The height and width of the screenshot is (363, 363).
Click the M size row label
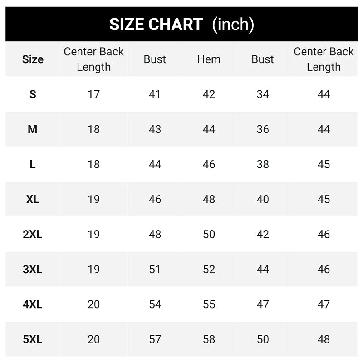pyautogui.click(x=33, y=129)
